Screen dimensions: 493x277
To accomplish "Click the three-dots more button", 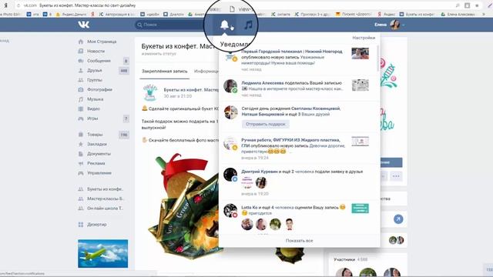I will (x=396, y=176).
